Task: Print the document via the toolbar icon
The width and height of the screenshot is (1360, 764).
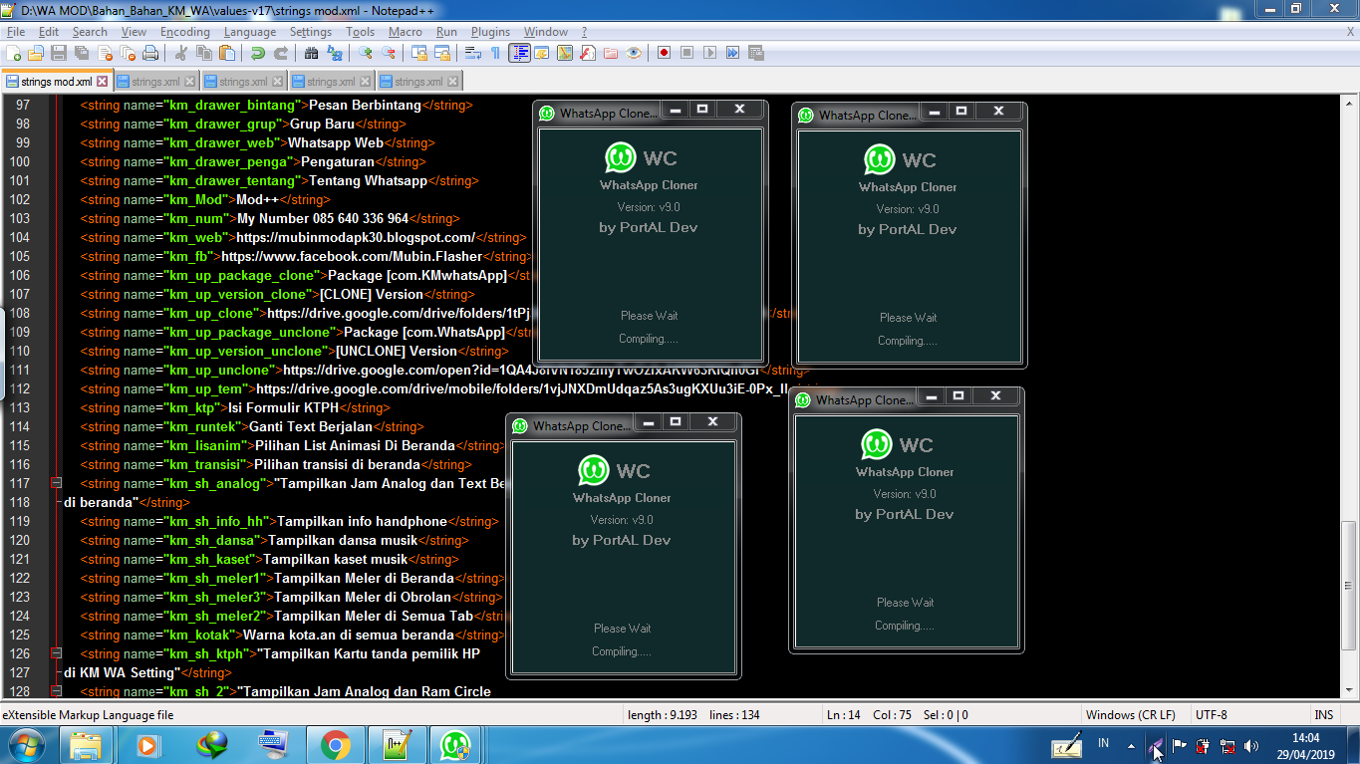Action: coord(150,53)
